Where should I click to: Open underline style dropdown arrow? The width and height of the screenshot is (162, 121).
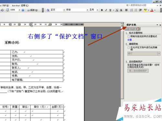point(113,10)
